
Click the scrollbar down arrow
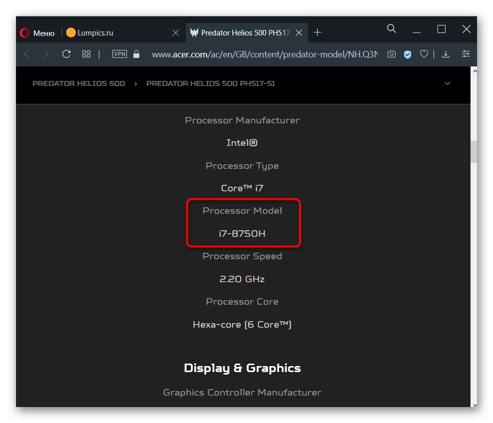(x=474, y=404)
